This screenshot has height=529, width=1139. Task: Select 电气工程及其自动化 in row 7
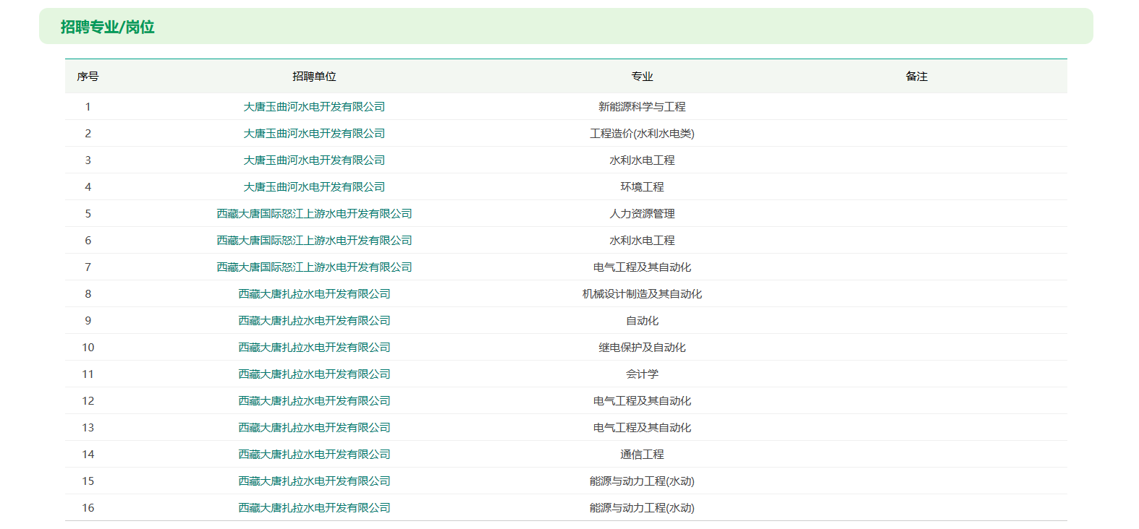642,267
